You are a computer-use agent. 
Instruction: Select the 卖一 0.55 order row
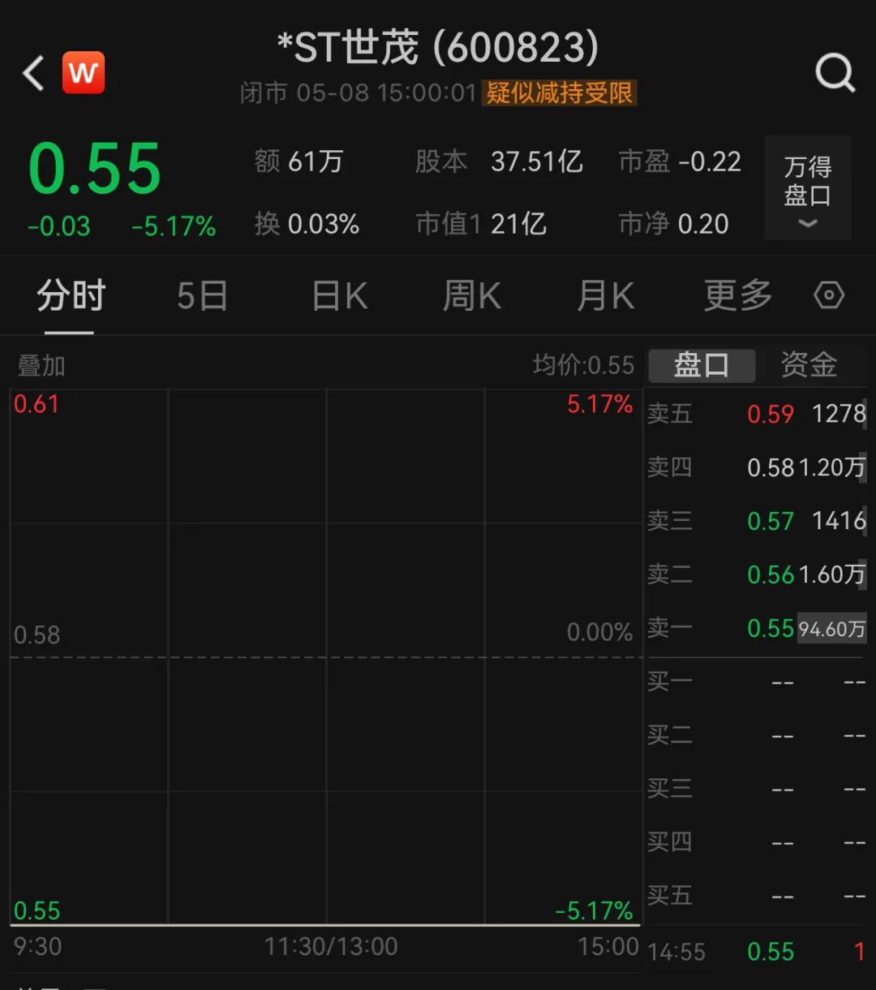point(756,628)
